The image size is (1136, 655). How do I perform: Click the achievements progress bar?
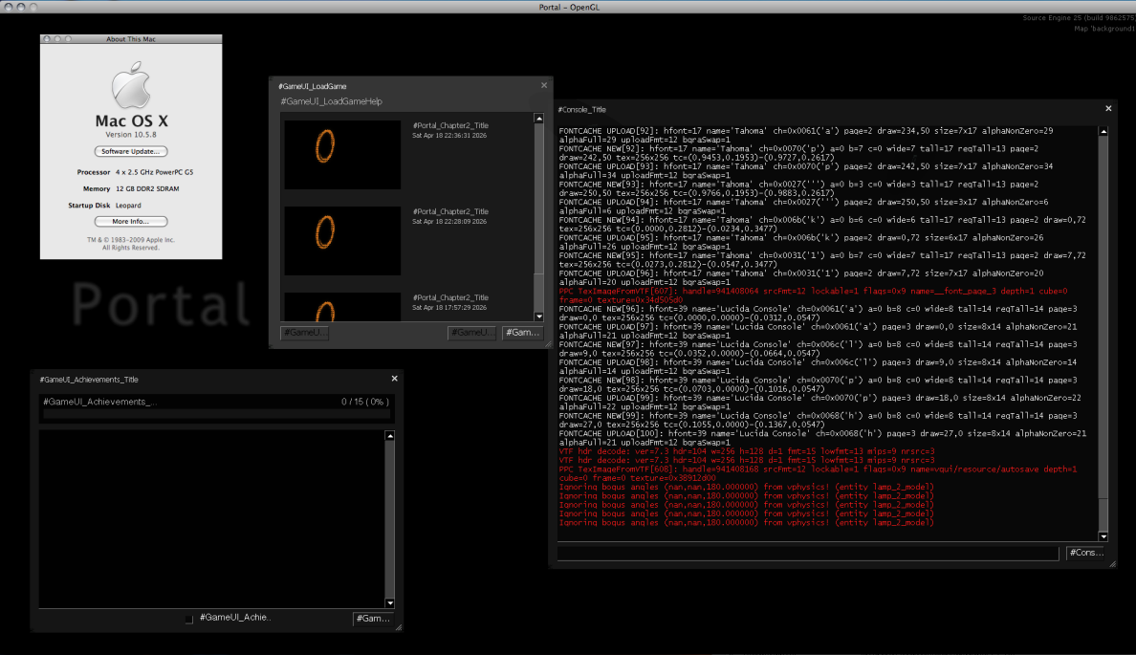[x=216, y=414]
